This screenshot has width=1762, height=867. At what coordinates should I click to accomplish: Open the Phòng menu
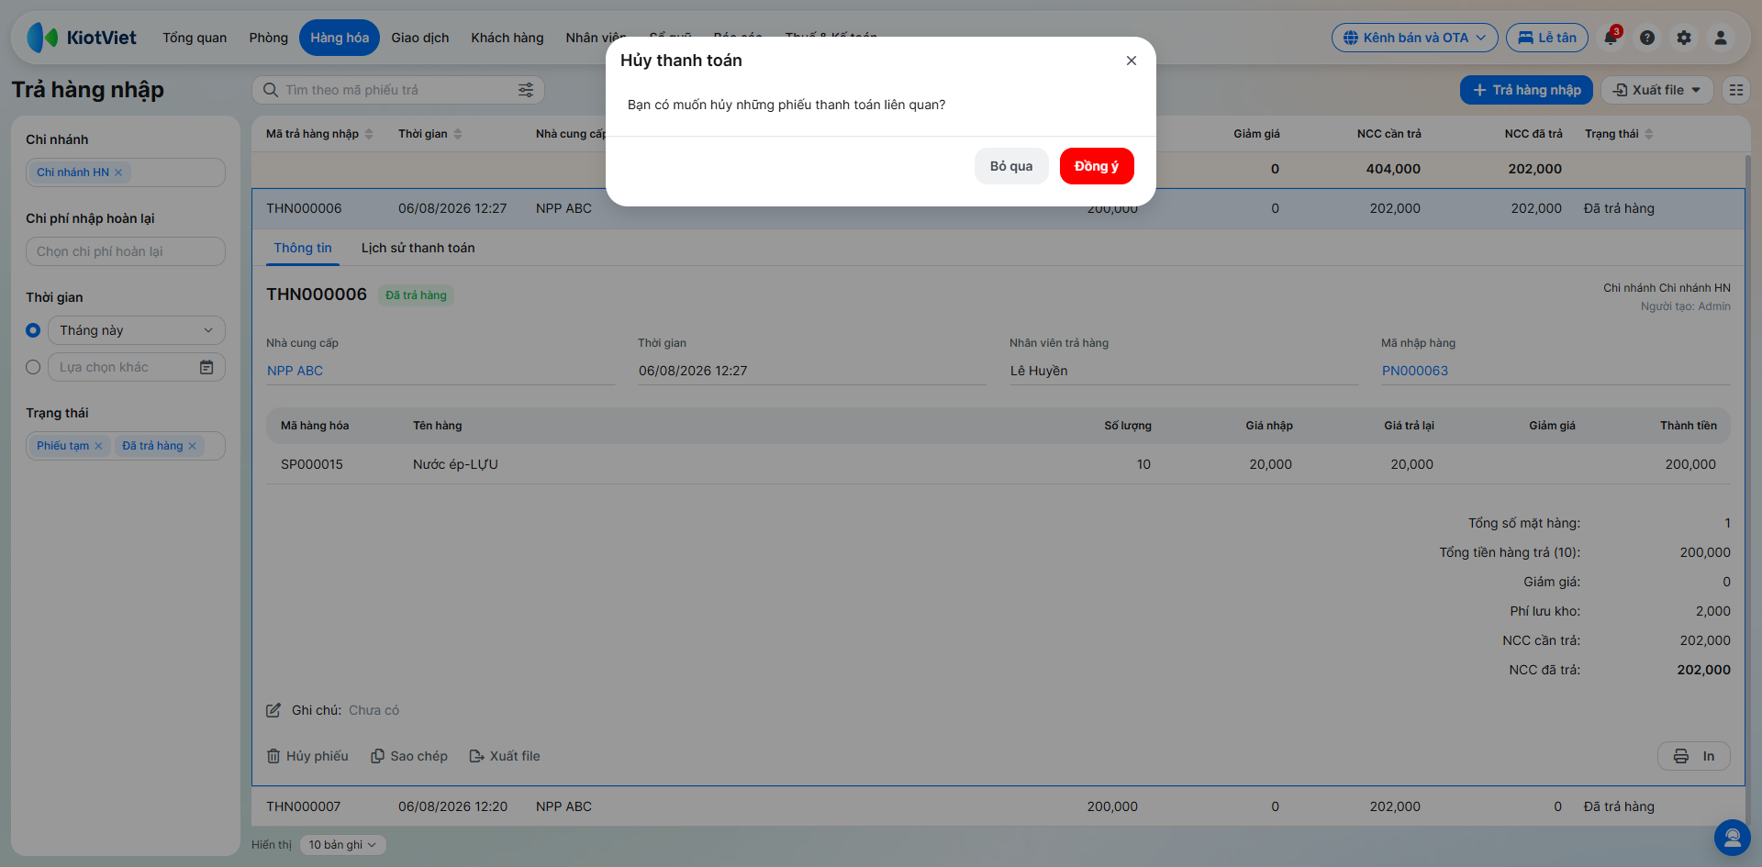coord(268,38)
